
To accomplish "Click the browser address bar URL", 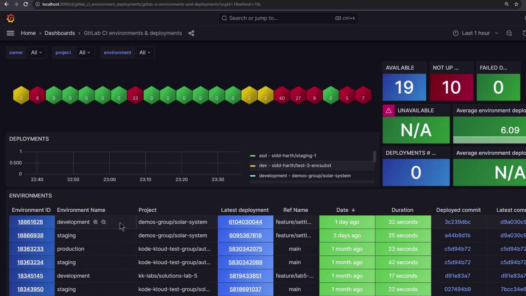I will click(x=151, y=4).
